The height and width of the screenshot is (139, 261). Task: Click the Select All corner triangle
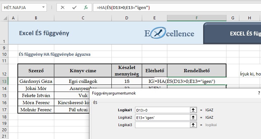(5, 18)
